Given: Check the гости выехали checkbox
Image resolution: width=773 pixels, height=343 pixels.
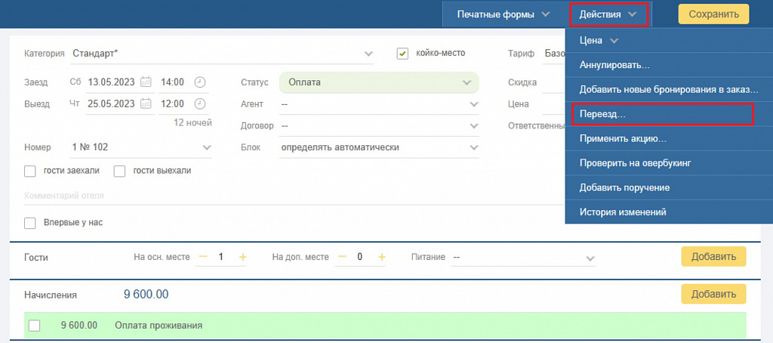Looking at the screenshot, I should pos(119,171).
